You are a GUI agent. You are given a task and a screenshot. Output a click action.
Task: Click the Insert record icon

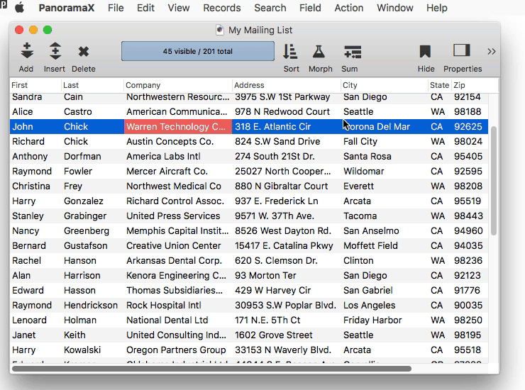[x=55, y=52]
